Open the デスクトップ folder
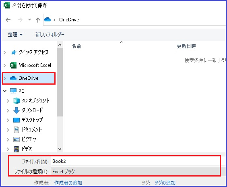 click(x=32, y=120)
